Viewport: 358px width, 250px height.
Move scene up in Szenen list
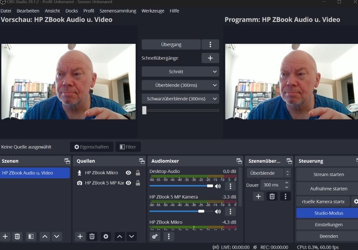point(45,236)
